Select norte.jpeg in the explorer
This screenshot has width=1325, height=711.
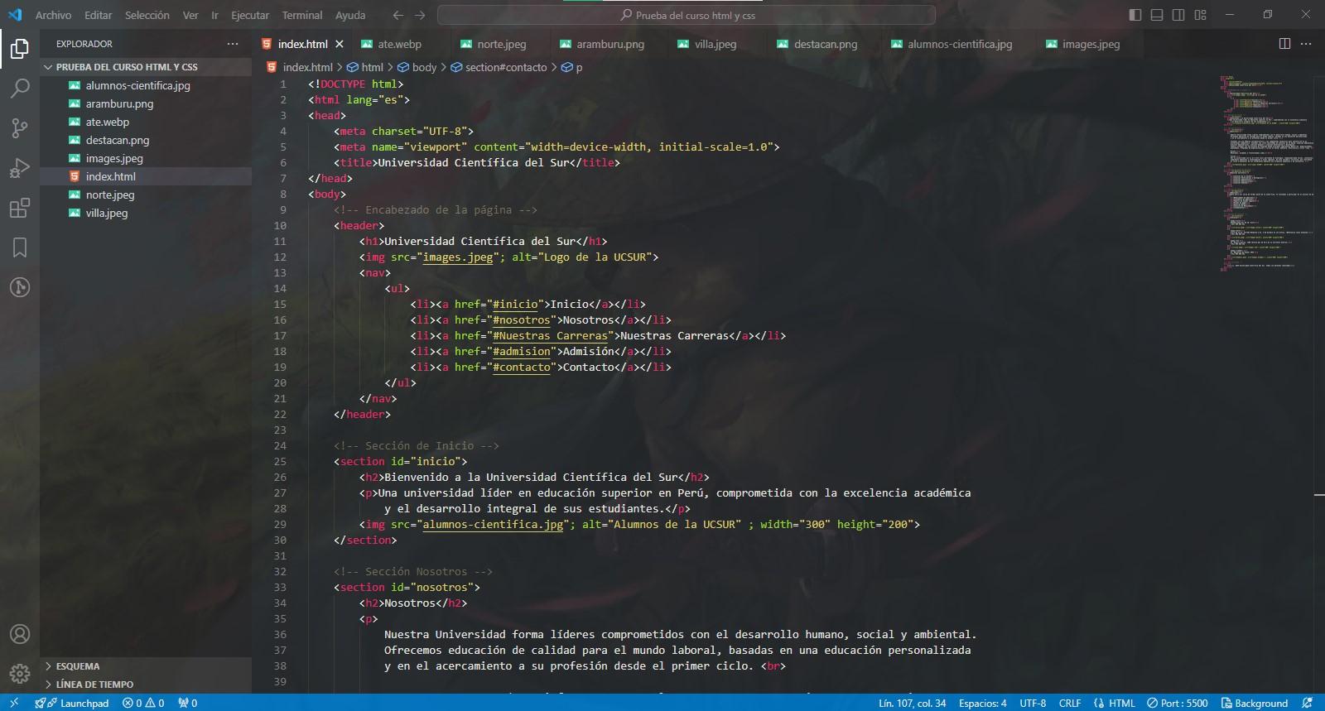146,195
